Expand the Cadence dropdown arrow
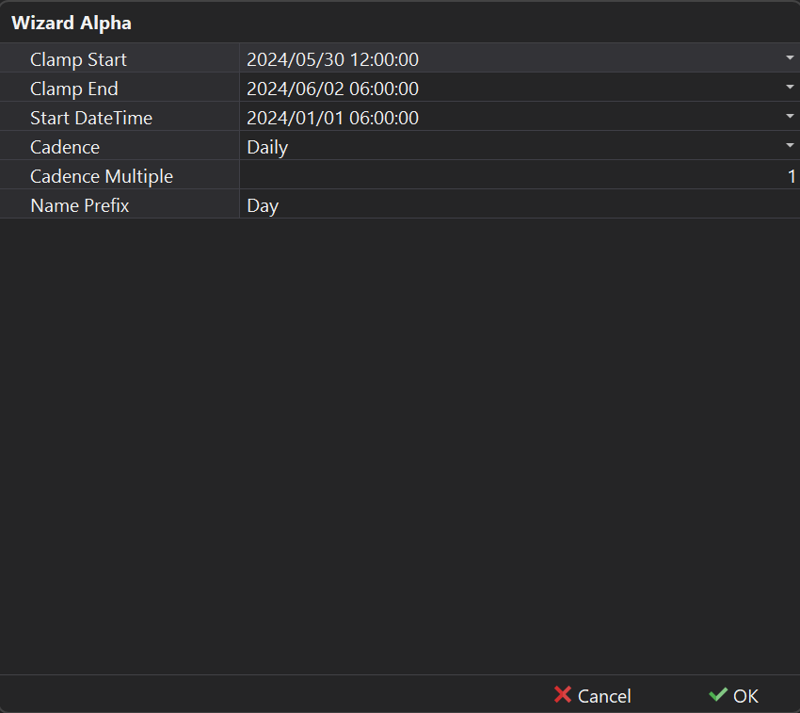 point(790,146)
